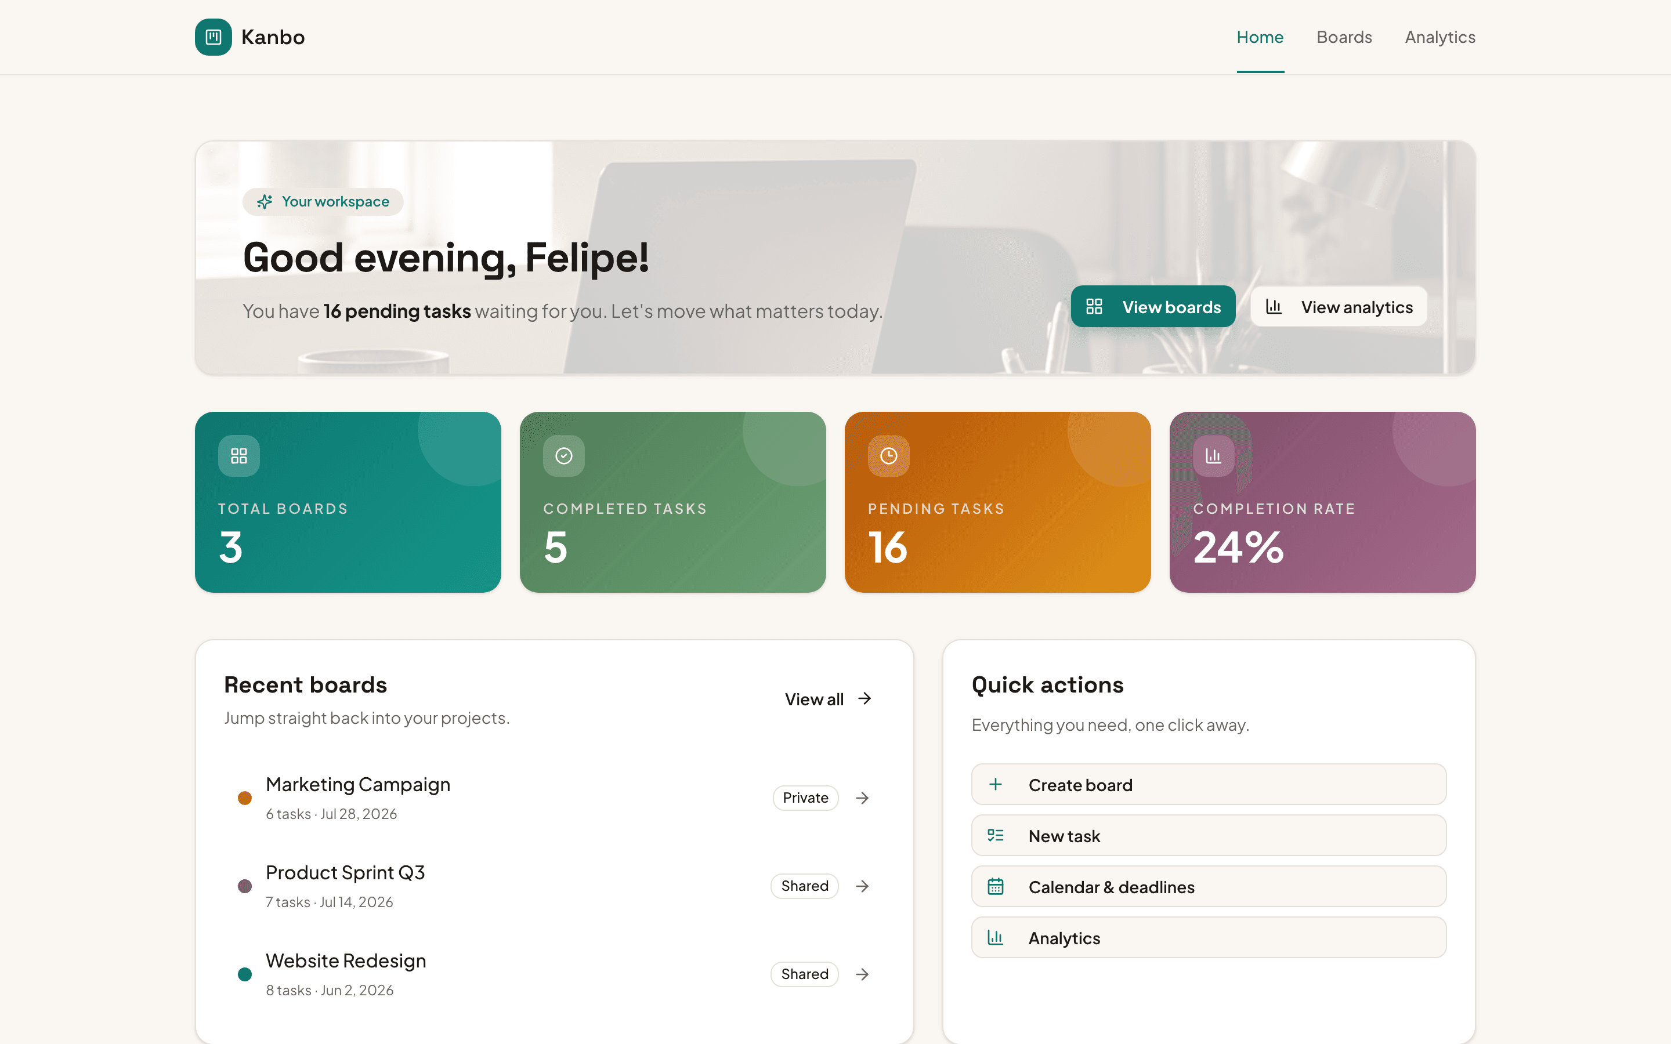Click the Total Boards grid icon
The height and width of the screenshot is (1044, 1671).
click(x=239, y=456)
